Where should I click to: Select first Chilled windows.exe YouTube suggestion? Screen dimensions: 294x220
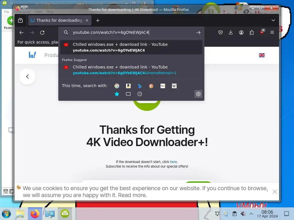[131, 47]
